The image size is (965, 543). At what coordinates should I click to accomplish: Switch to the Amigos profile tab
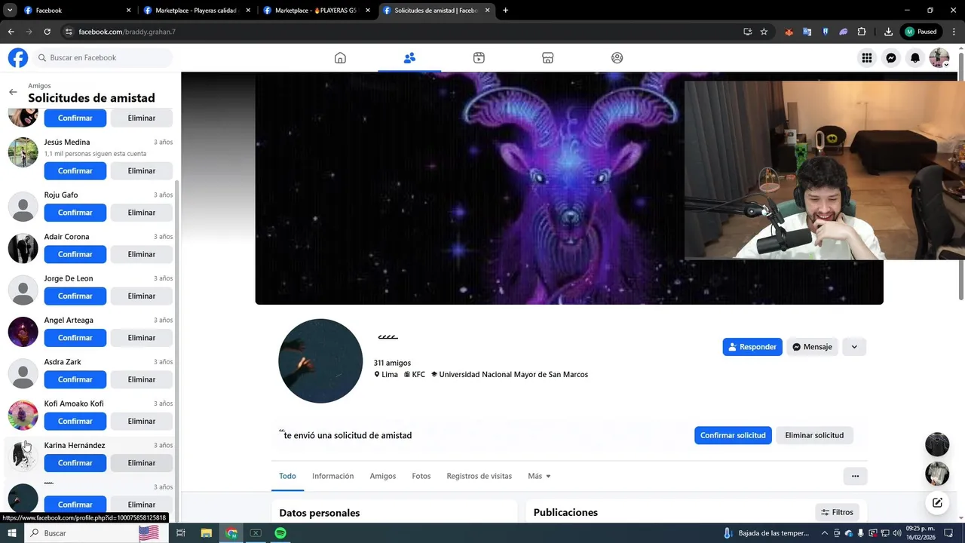point(383,477)
